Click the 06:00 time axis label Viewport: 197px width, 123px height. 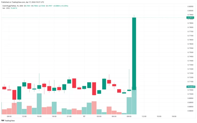(114, 116)
